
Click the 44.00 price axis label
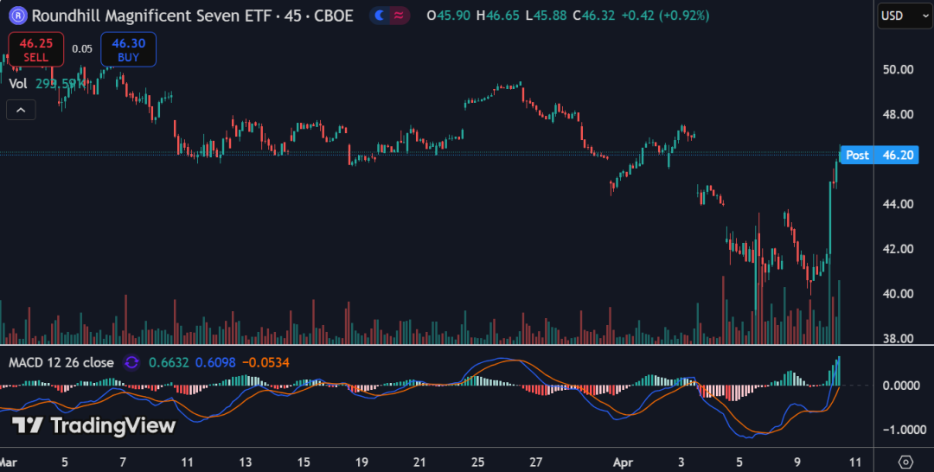(x=898, y=204)
